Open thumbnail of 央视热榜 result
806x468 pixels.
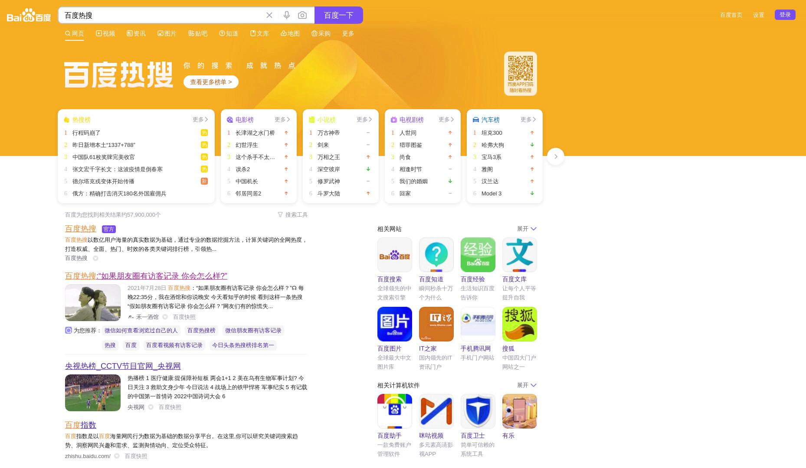pos(93,393)
